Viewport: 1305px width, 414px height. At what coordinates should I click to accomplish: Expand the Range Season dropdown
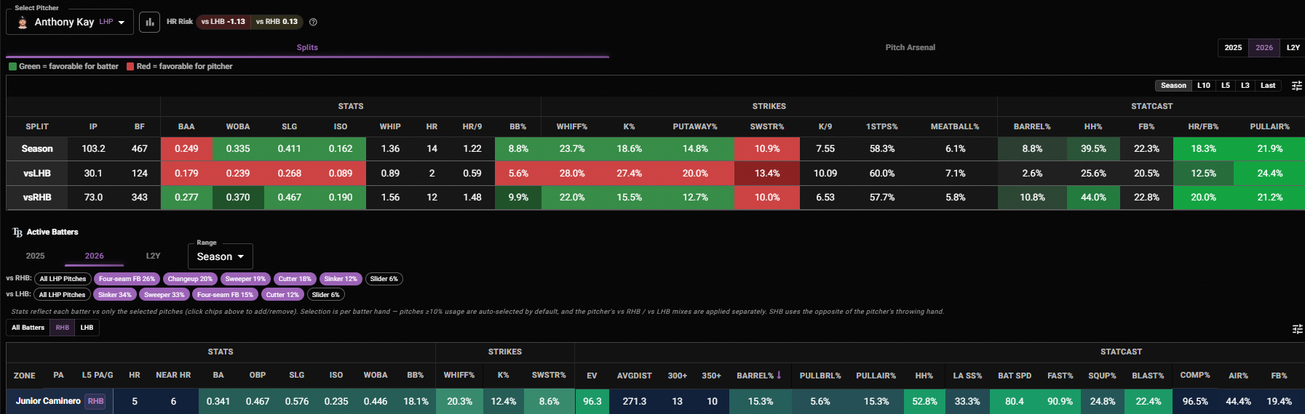point(221,256)
